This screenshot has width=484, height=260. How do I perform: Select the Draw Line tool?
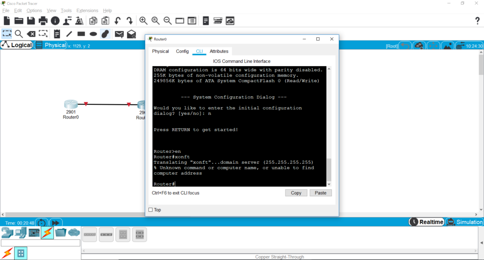(x=69, y=34)
